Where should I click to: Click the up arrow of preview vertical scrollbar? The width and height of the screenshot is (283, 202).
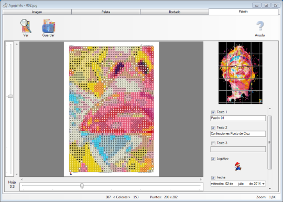coord(17,44)
